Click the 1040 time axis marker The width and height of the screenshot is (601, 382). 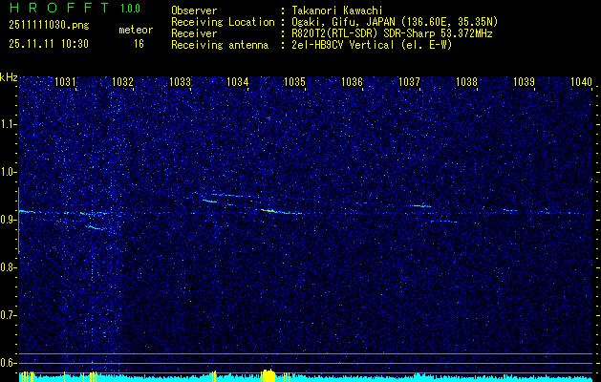(x=581, y=81)
